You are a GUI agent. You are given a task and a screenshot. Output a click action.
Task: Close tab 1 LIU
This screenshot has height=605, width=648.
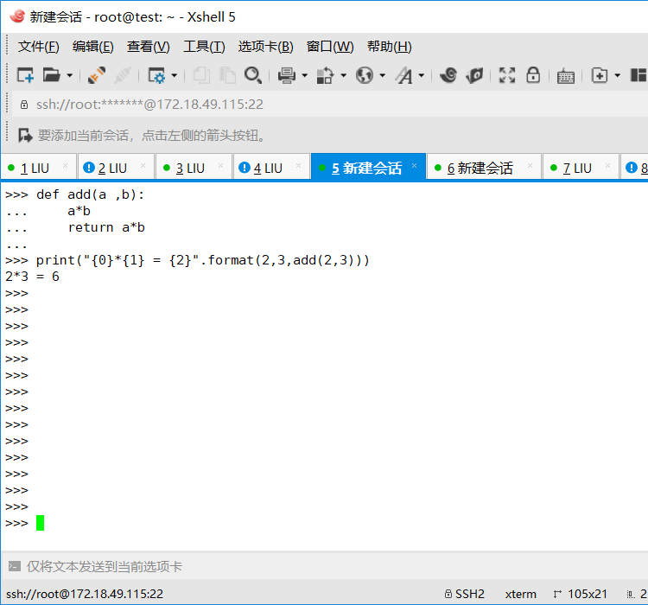[65, 166]
